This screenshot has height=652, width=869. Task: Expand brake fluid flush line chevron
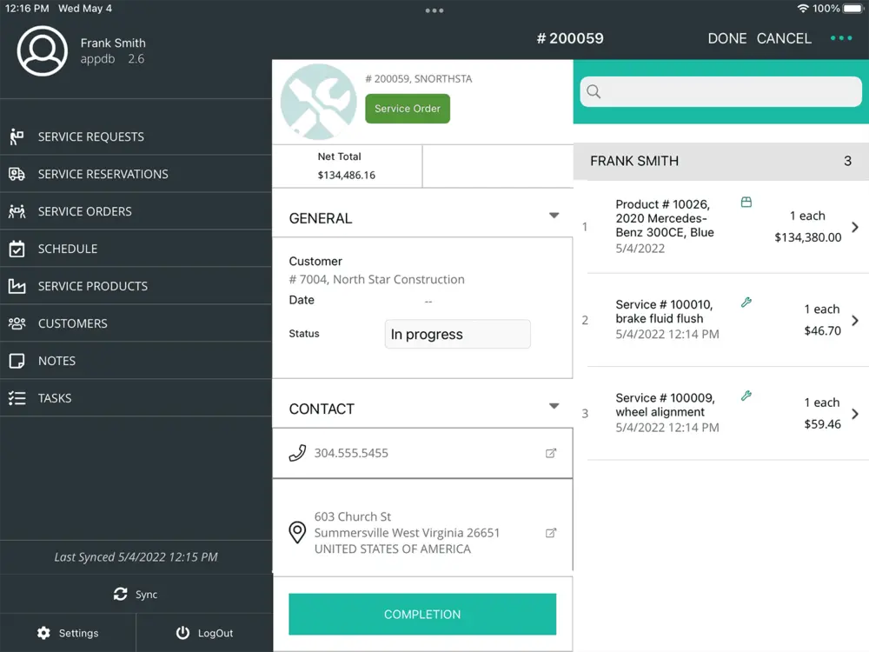pyautogui.click(x=855, y=321)
